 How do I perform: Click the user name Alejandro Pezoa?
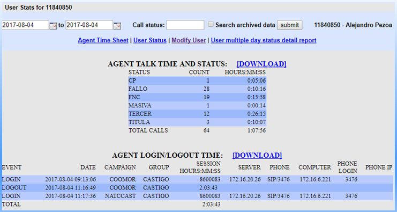pyautogui.click(x=369, y=25)
